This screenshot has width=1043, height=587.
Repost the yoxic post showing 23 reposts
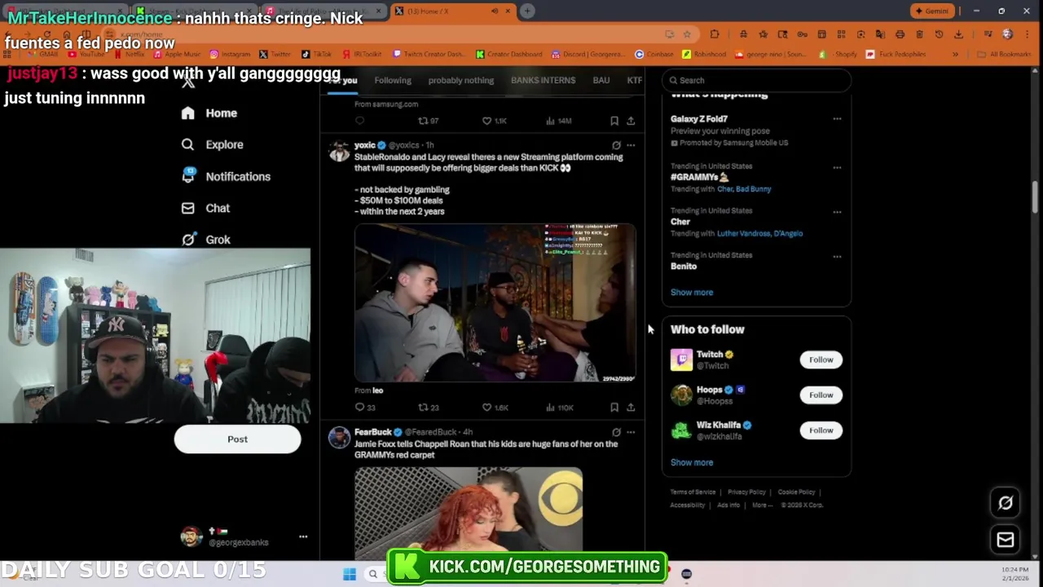point(428,408)
